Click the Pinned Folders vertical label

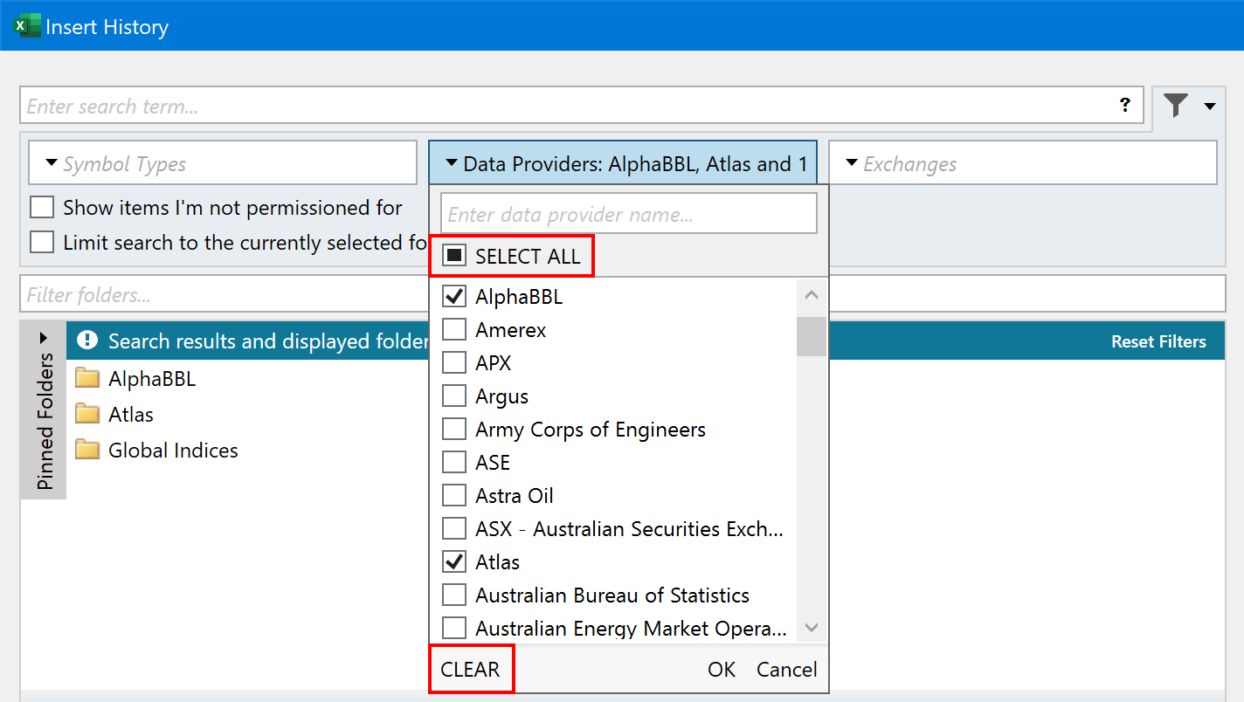45,421
